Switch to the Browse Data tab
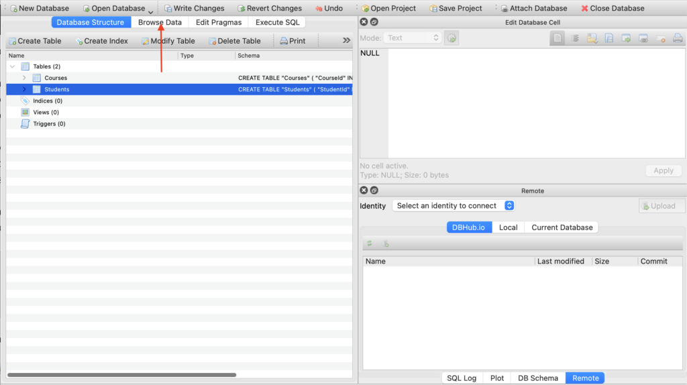Screen dimensions: 687x385 [x=160, y=22]
